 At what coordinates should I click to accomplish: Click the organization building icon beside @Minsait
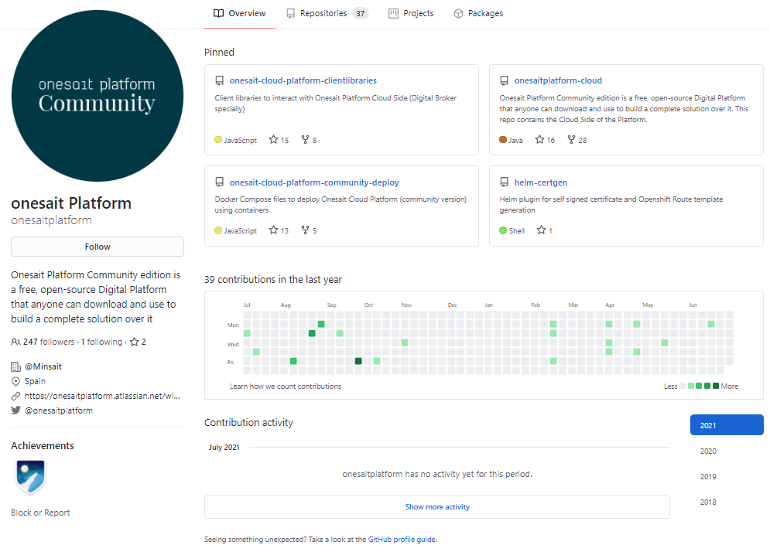pos(15,366)
